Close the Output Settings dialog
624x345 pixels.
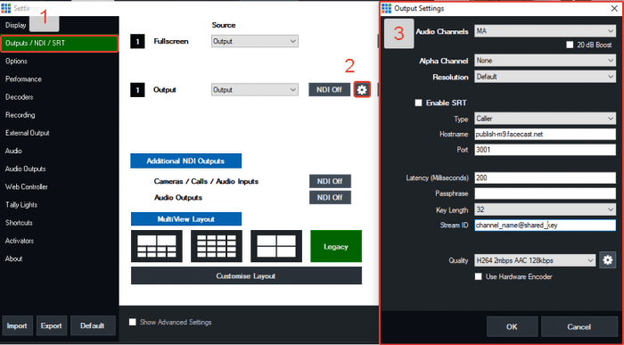tap(614, 8)
